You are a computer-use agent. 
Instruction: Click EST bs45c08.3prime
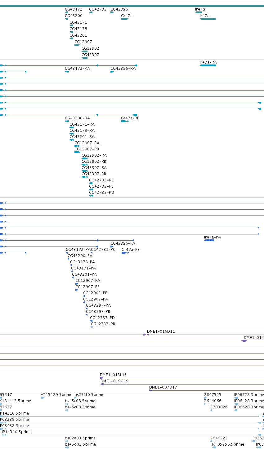click(80, 407)
